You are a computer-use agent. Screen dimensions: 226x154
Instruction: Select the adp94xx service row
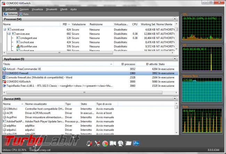pos(89,126)
